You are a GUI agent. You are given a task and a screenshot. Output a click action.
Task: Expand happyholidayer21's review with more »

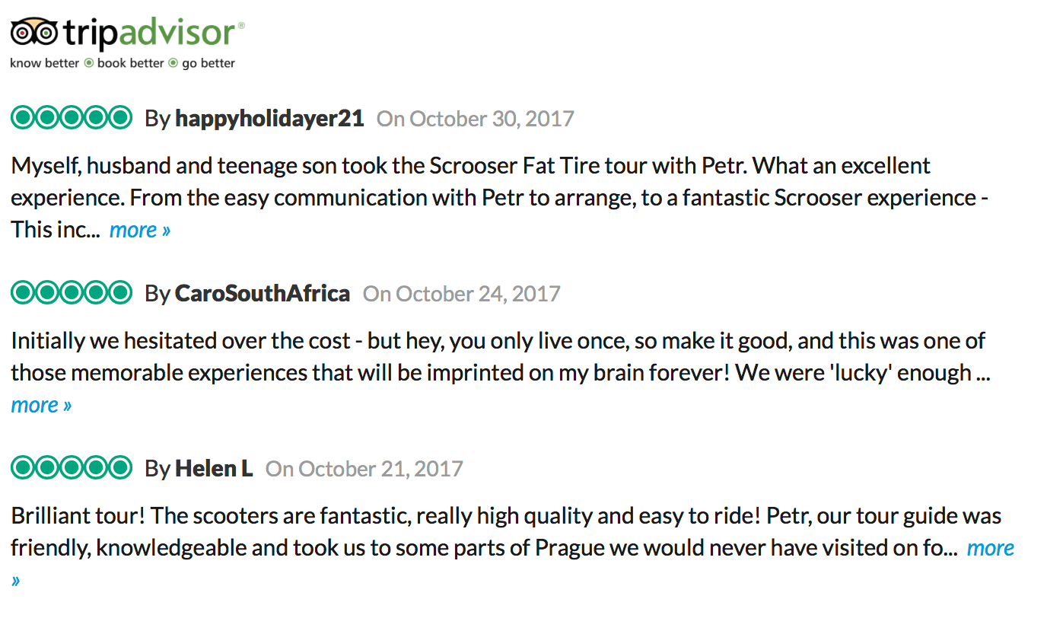tap(140, 230)
